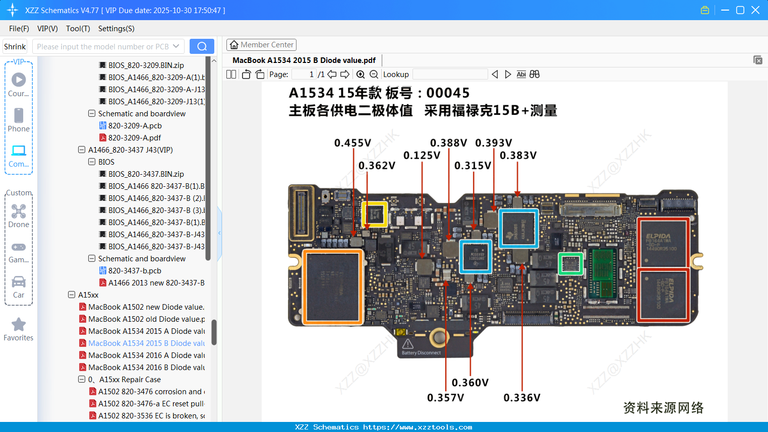
Task: Open MacBook A1534 2016 A Diode value
Action: coord(142,355)
